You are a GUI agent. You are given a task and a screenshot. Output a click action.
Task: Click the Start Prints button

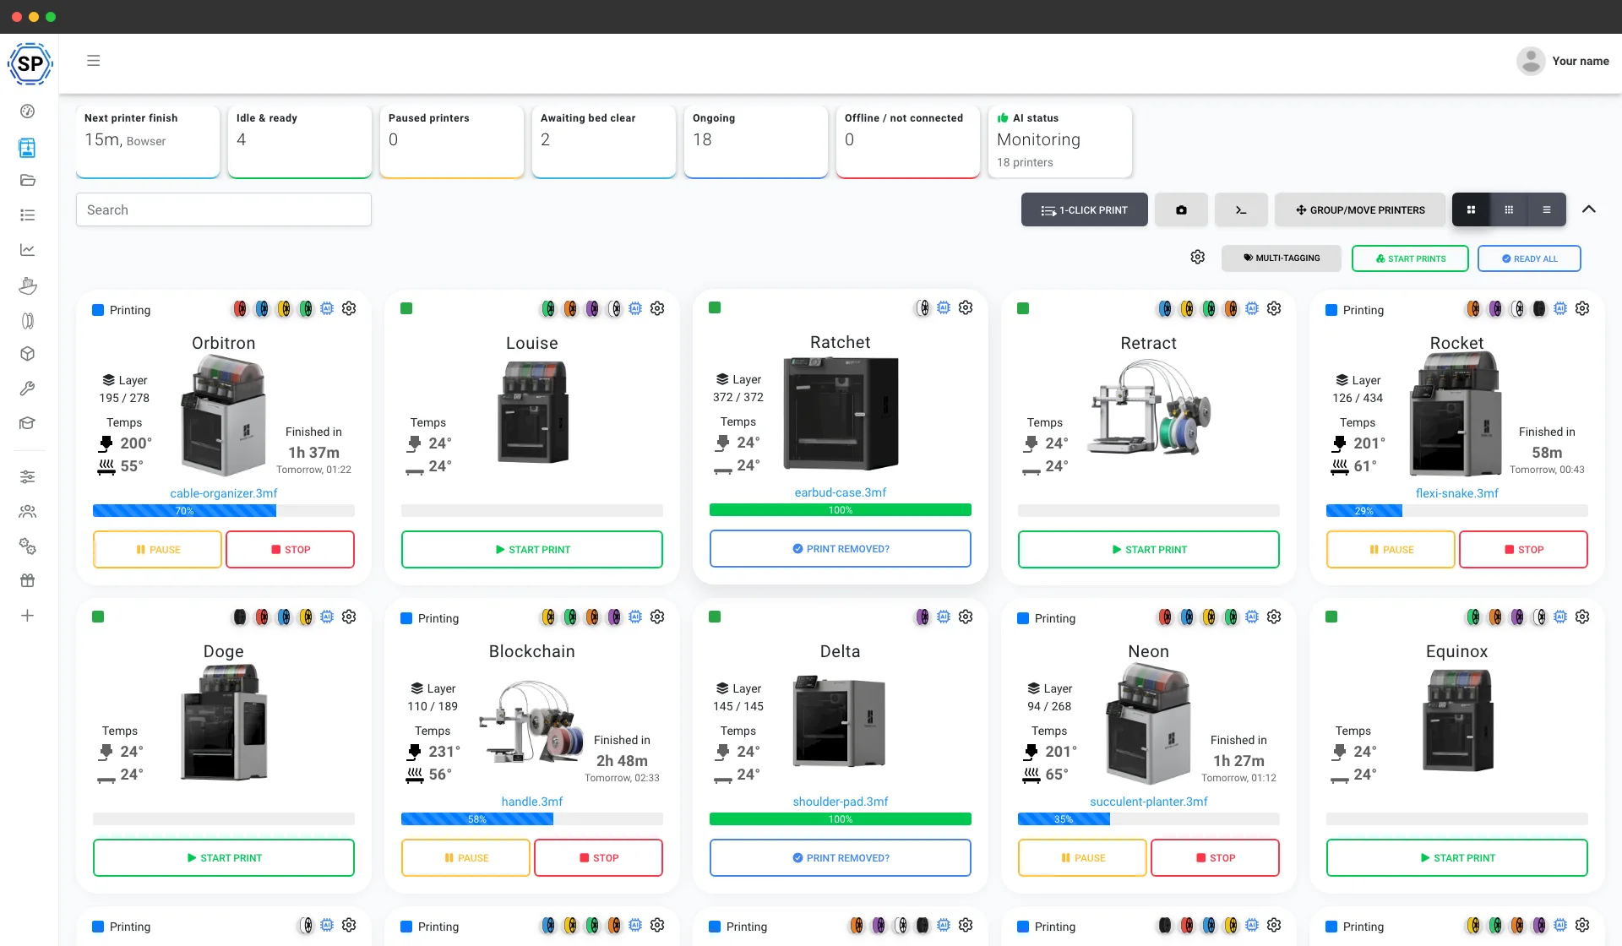pyautogui.click(x=1410, y=258)
